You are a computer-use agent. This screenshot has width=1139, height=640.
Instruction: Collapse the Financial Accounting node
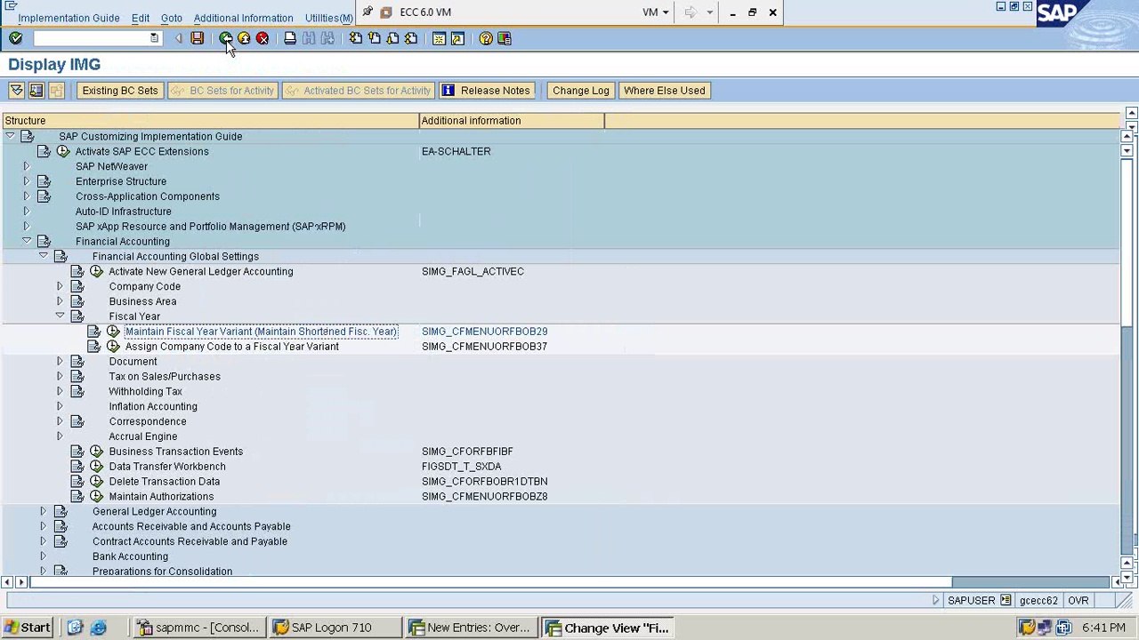(27, 241)
